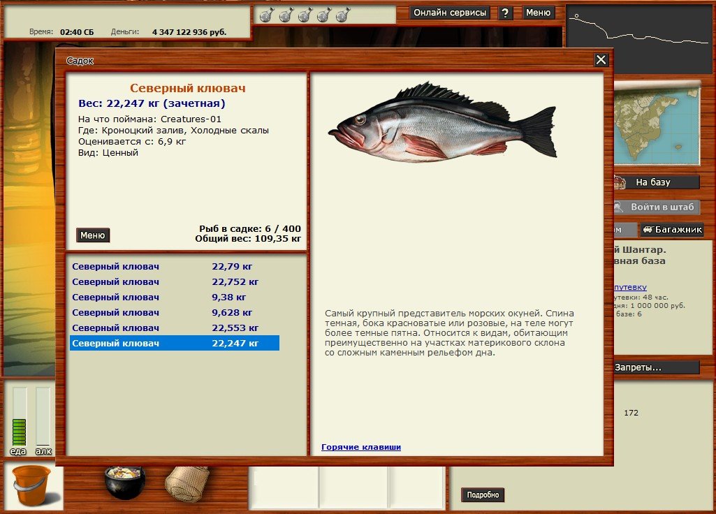
Task: Open the top-right Меню button
Action: [538, 13]
